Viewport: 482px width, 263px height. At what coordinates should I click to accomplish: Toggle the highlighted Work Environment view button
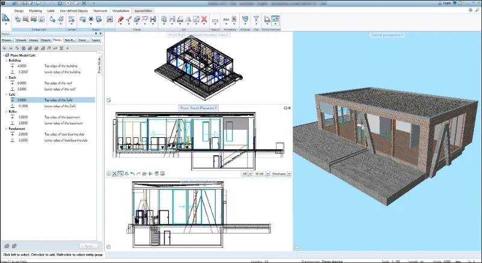(x=275, y=19)
